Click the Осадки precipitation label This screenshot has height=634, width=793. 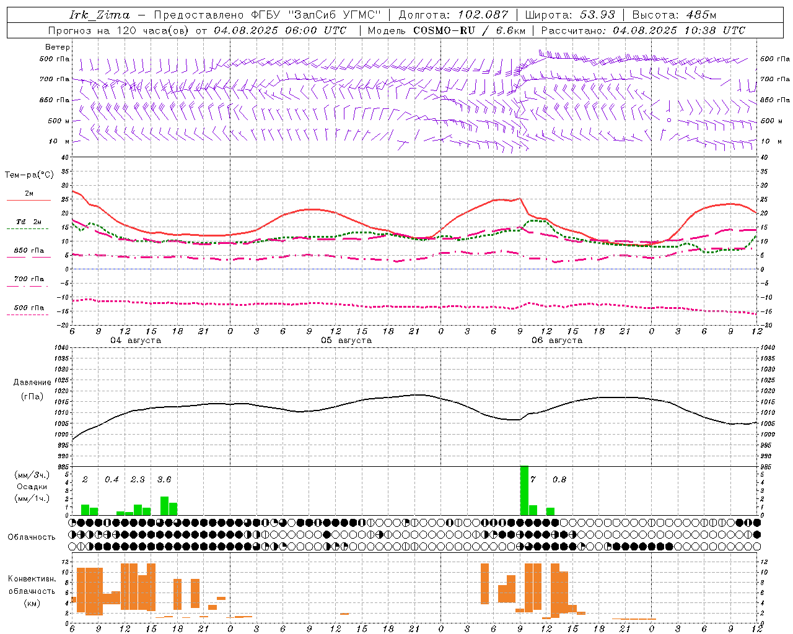(32, 487)
